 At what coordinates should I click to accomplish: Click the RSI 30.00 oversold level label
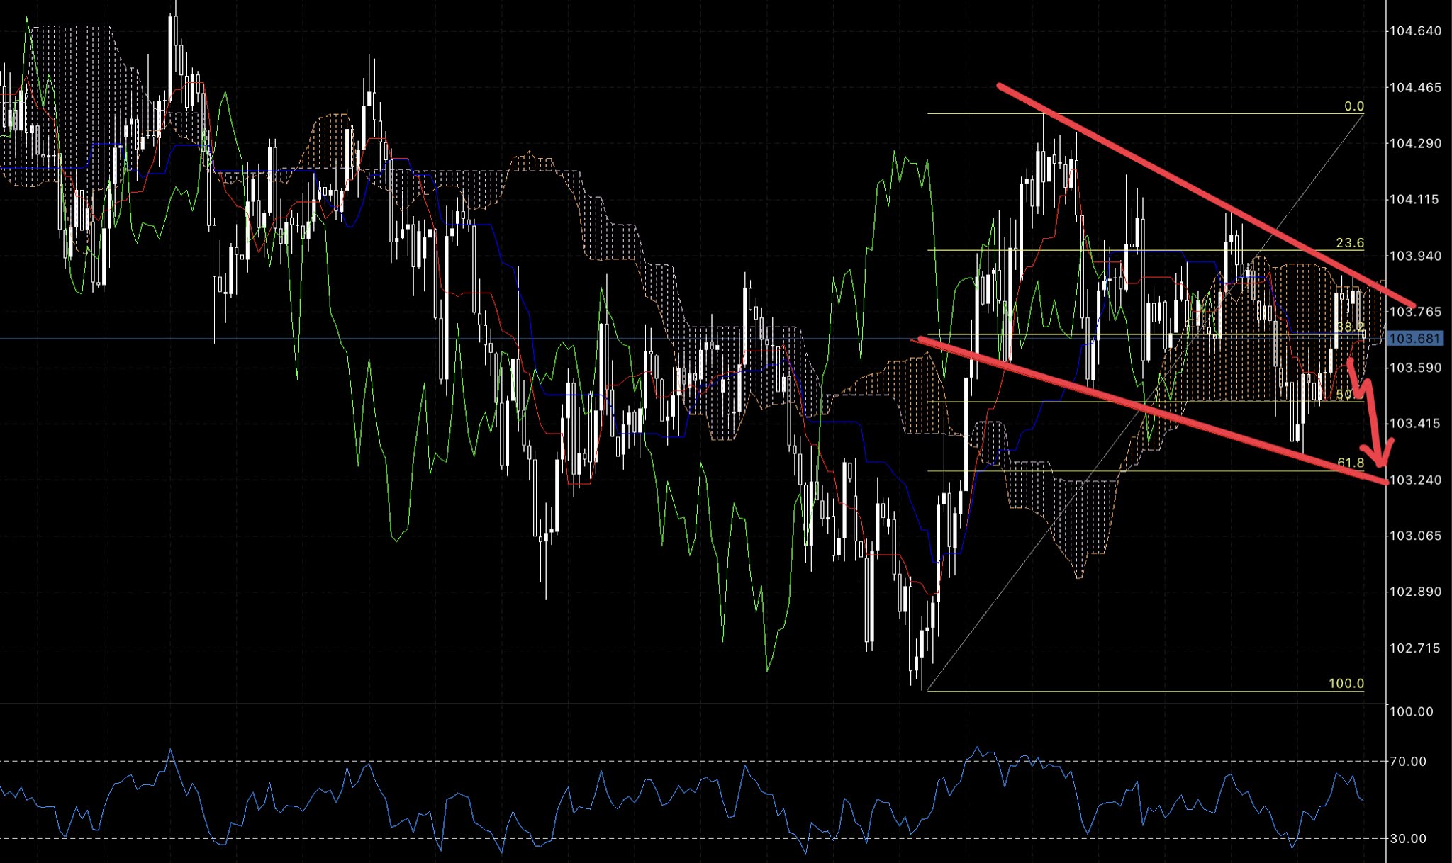(x=1408, y=839)
